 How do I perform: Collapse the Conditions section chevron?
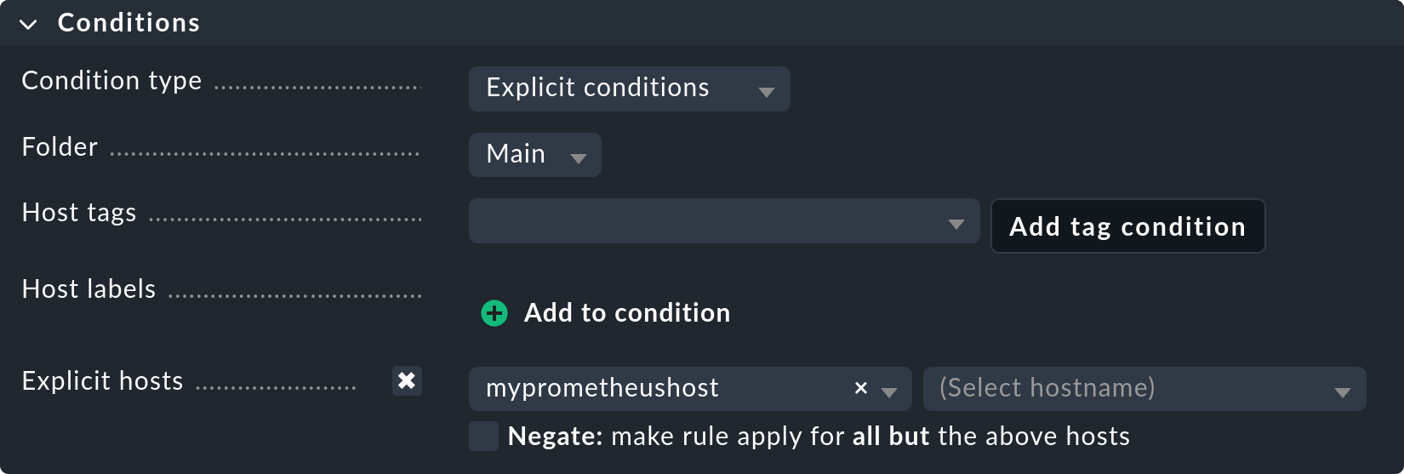coord(28,24)
